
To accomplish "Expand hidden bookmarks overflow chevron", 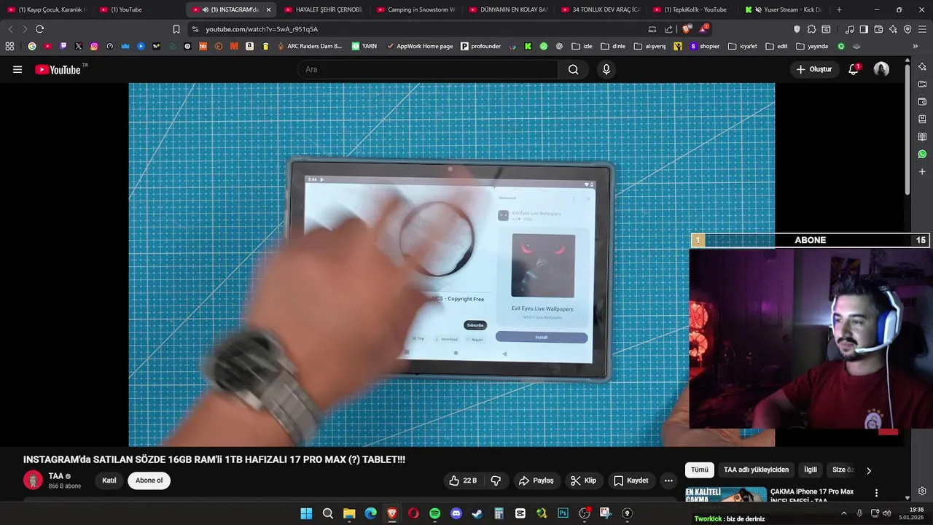I will [915, 46].
